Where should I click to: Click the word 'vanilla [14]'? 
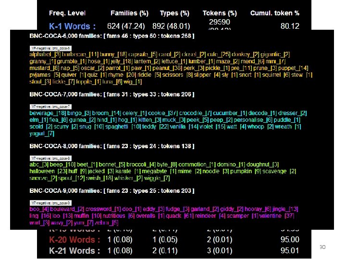point(185,127)
